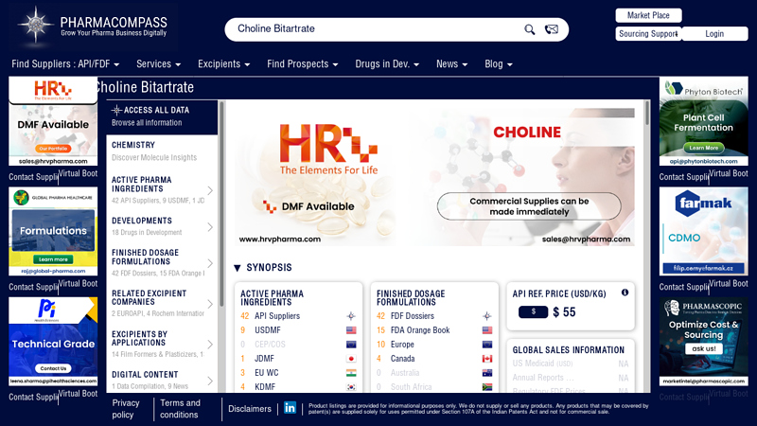Open Terms and conditions link
Viewport: 757px width, 426px height.
coord(180,409)
